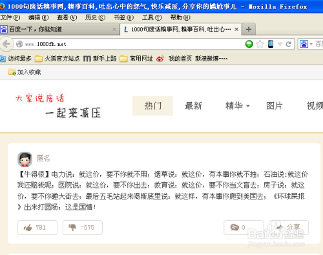Image resolution: width=323 pixels, height=255 pixels.
Task: Expand the URL history dropdown arrow
Action: tap(280, 44)
